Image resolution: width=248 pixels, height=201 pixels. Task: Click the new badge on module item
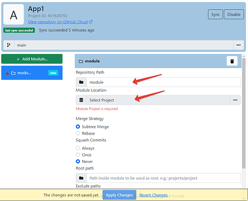(x=53, y=73)
